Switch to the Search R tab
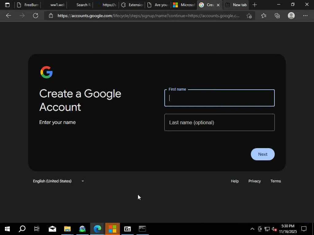Screen dimensions: 314x235 tap(80, 5)
